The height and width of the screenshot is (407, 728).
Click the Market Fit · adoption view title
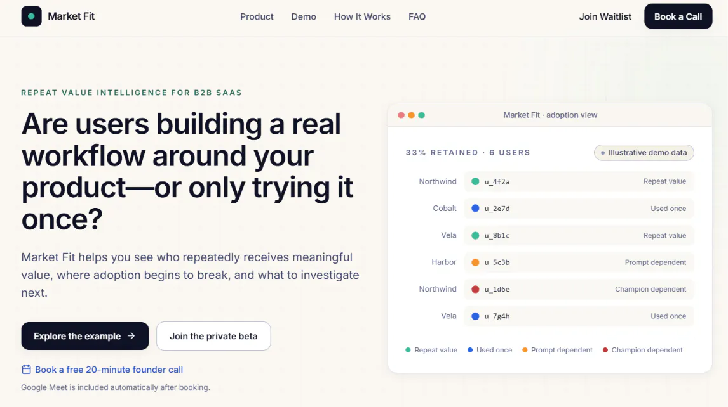pos(550,115)
